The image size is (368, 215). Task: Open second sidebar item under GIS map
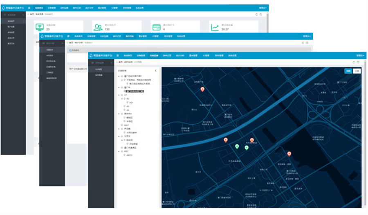(99, 76)
